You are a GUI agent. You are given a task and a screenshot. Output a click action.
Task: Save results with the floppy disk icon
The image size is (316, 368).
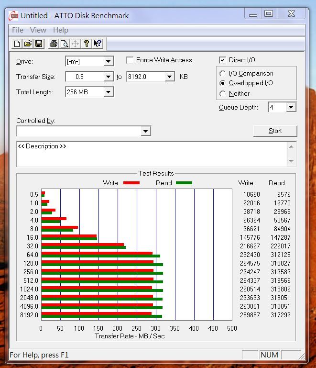39,44
